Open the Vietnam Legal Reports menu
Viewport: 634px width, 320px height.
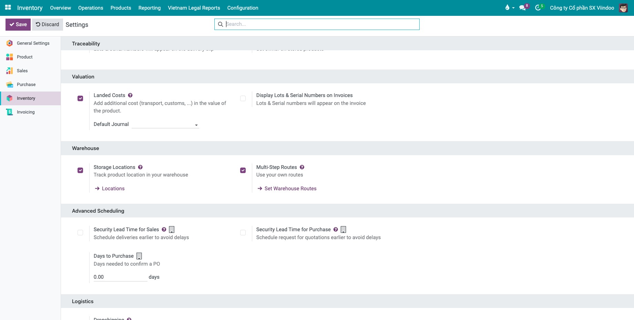click(x=194, y=8)
